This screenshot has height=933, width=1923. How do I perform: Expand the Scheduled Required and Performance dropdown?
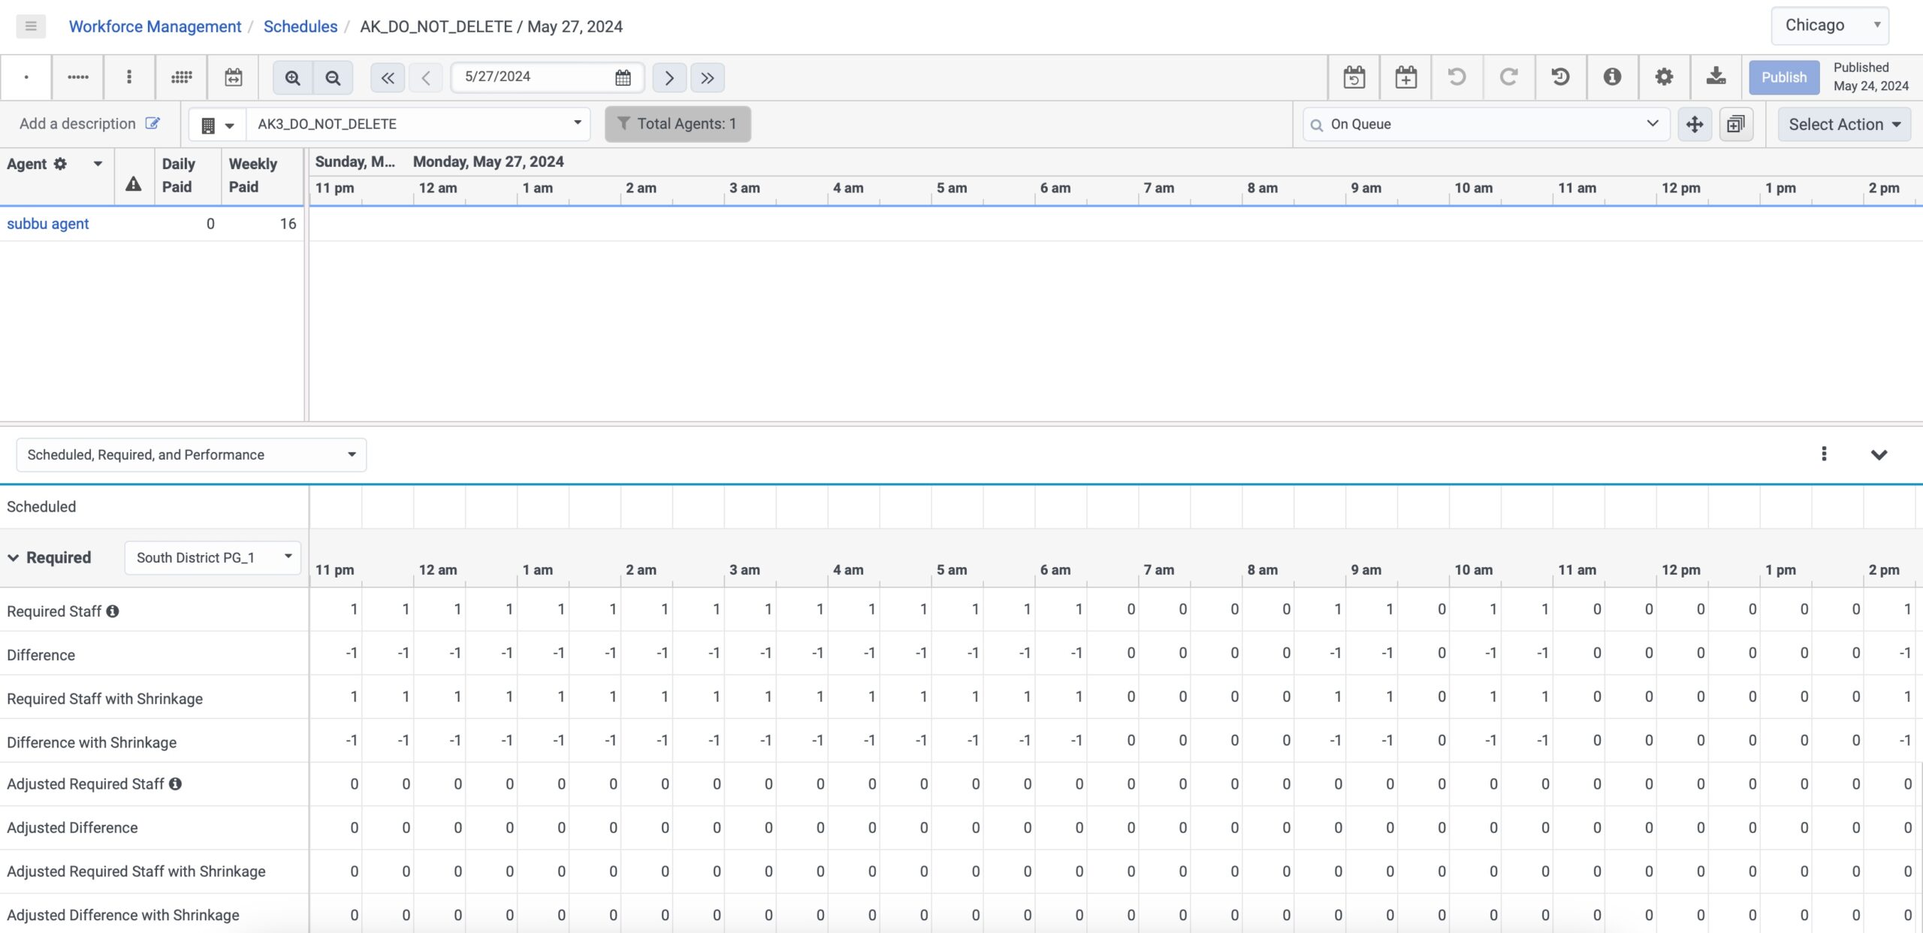pos(347,454)
